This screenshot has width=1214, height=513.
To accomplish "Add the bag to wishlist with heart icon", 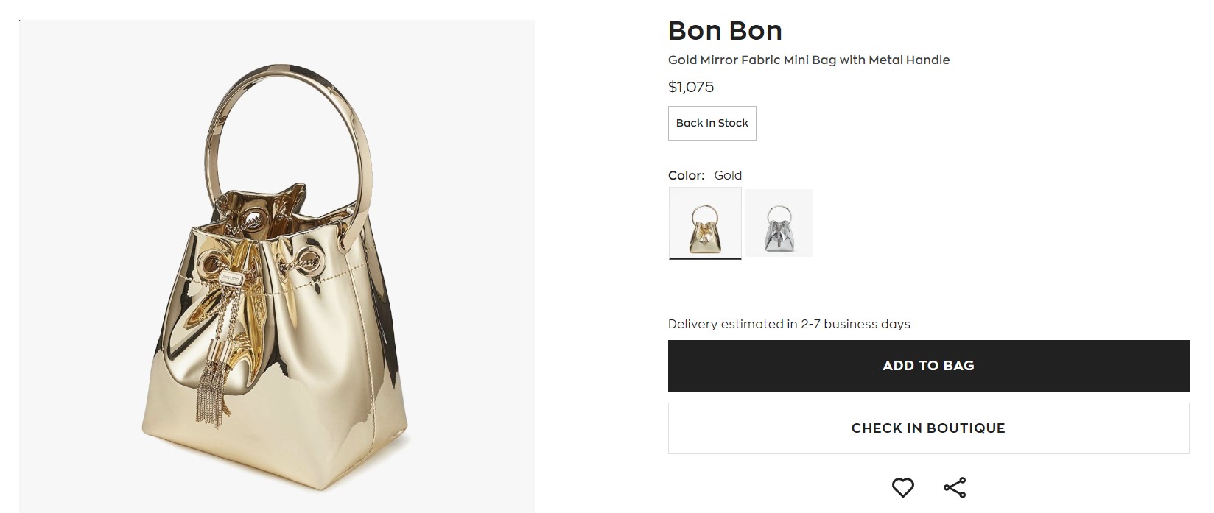I will pyautogui.click(x=902, y=487).
